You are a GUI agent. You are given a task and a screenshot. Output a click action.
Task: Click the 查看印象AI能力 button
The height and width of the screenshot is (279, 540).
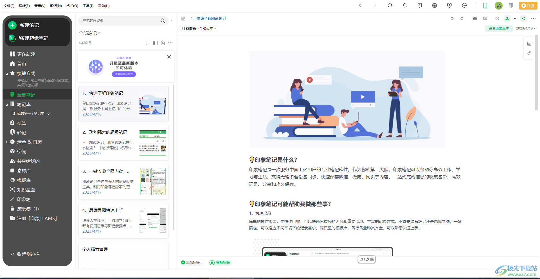pos(124,74)
